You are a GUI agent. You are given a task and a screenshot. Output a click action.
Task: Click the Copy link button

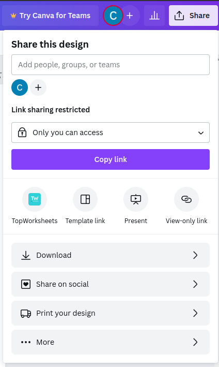point(111,159)
